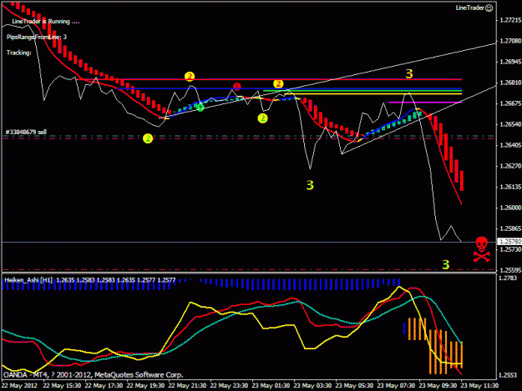The height and width of the screenshot is (391, 522).
Task: Click the OANDA - MT4 MetaQuotes copyright text
Action: point(94,374)
